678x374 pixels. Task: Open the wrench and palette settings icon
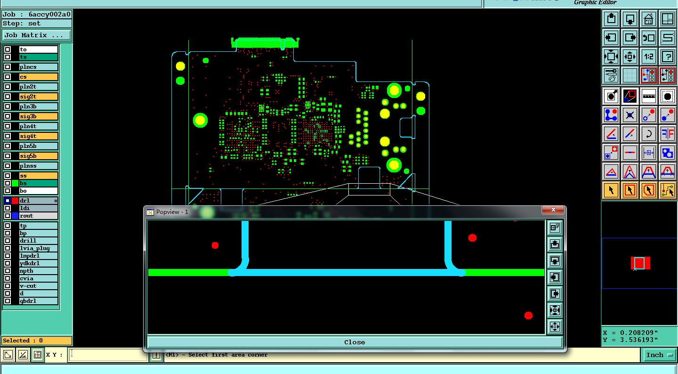pyautogui.click(x=611, y=75)
